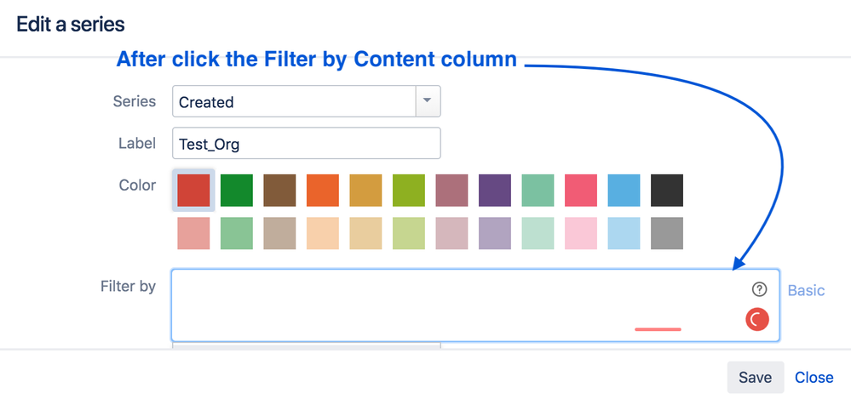Pick the sky blue color swatch
Image resolution: width=851 pixels, height=399 pixels.
coord(624,191)
